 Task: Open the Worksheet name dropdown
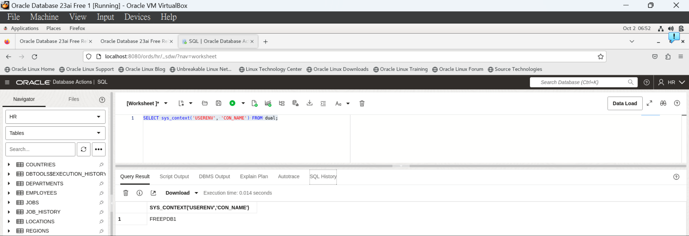point(166,103)
